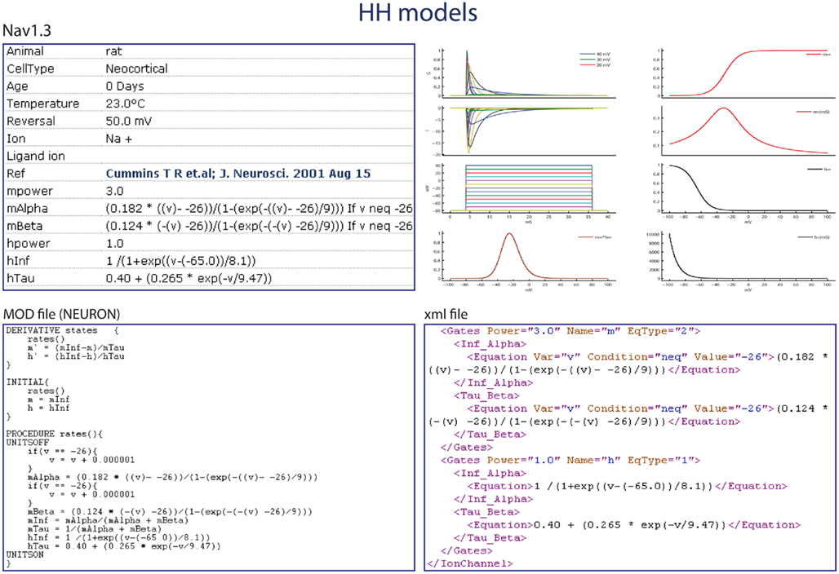Click the 'PROCEDURE rates(){' line
839x574 pixels.
[x=54, y=434]
